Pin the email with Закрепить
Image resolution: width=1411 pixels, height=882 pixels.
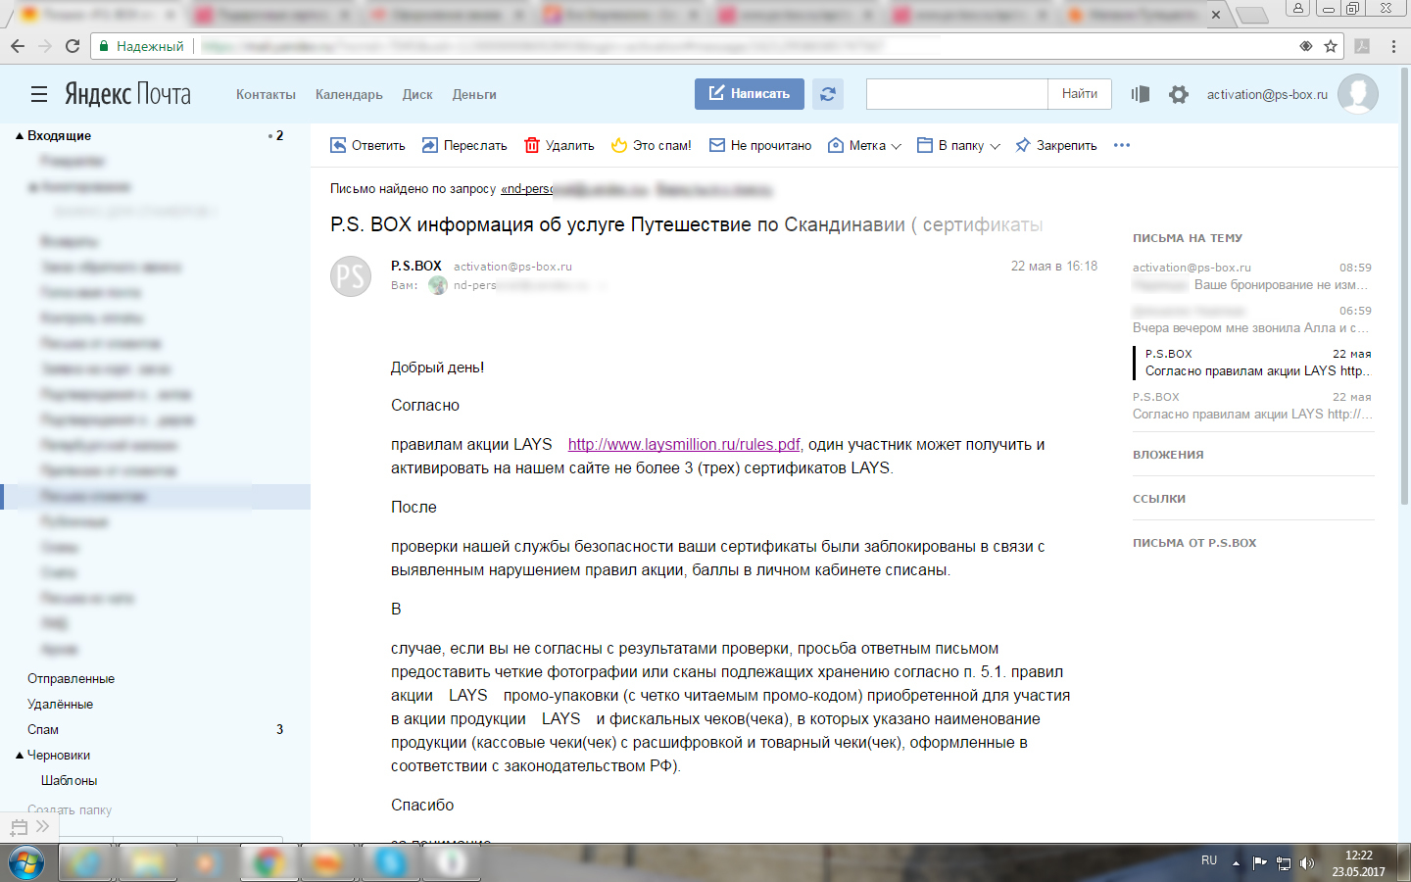pos(1056,145)
